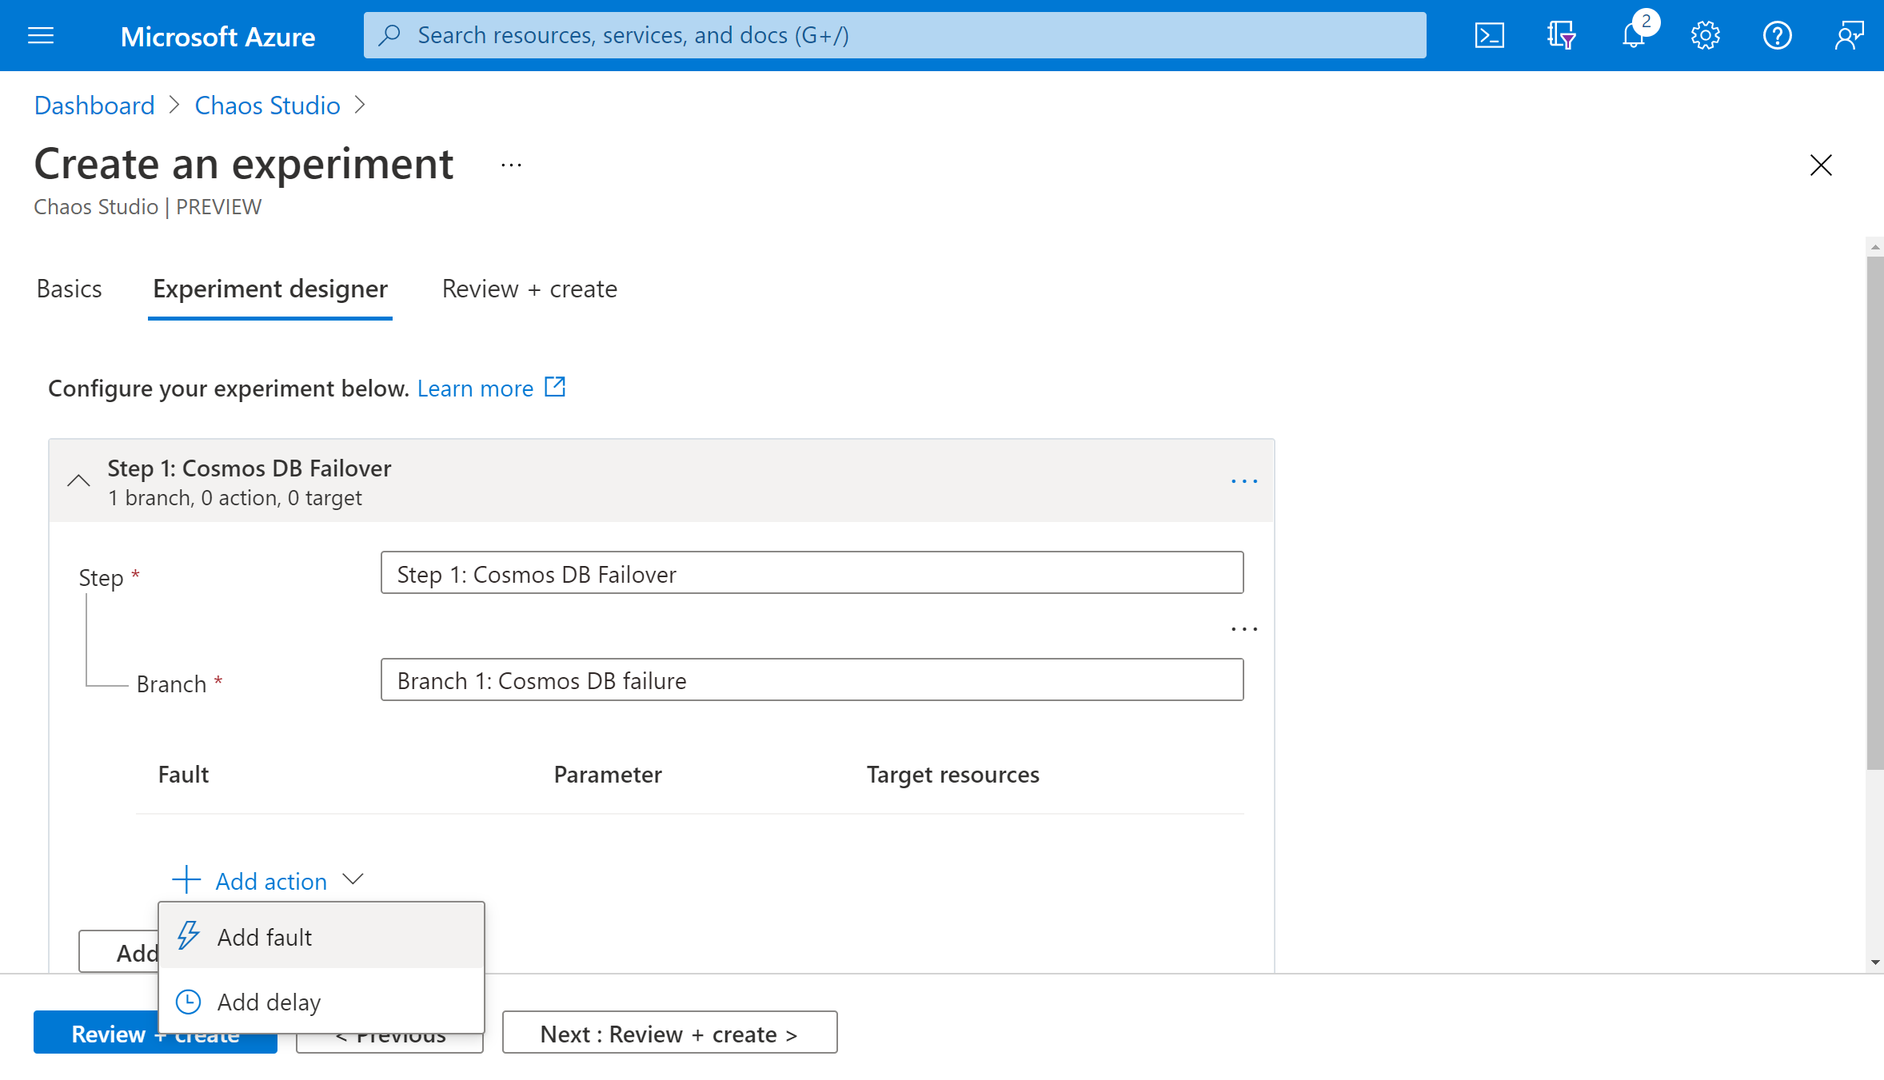Collapse Step 1 Cosmos DB Failover section
The image size is (1884, 1080).
tap(79, 480)
